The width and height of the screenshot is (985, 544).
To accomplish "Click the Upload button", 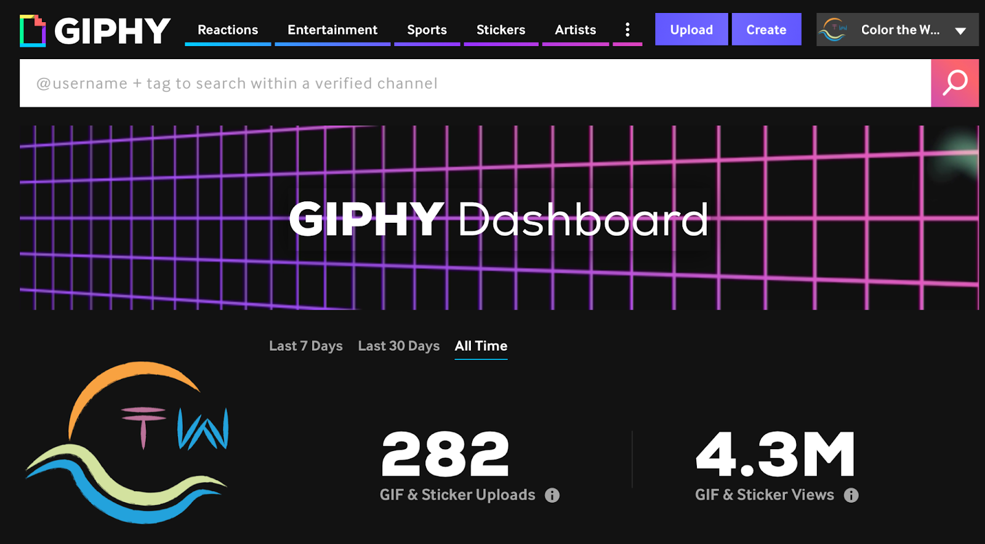I will [691, 30].
